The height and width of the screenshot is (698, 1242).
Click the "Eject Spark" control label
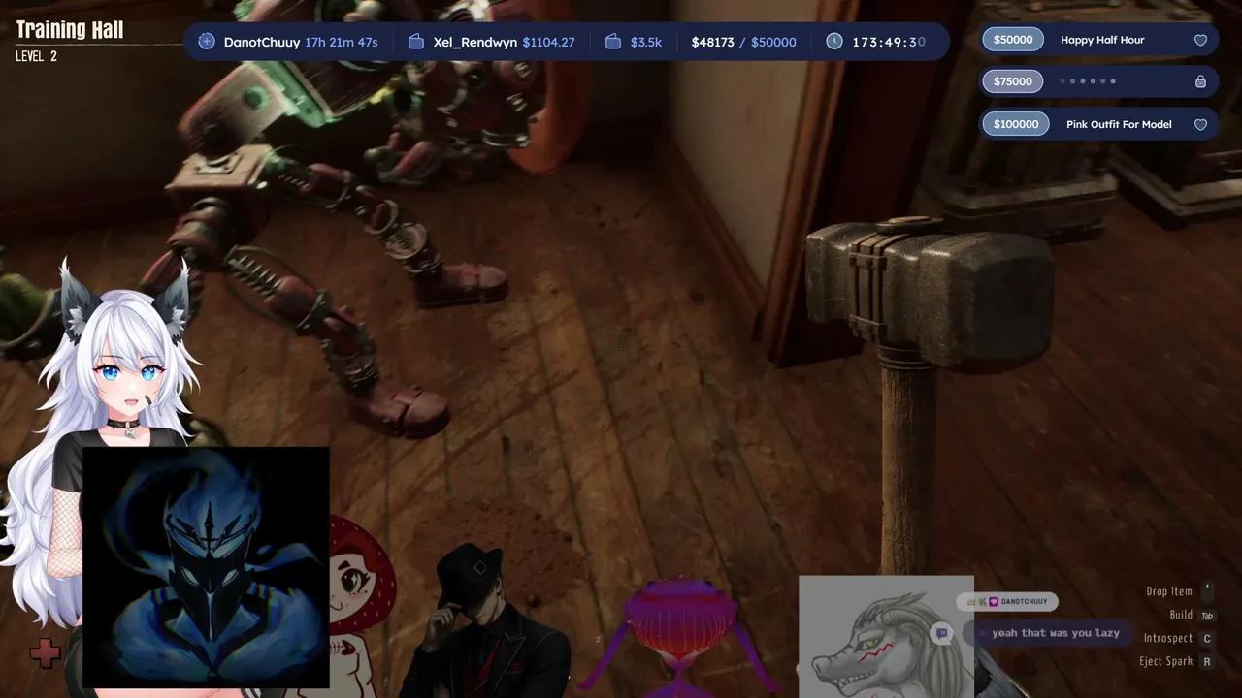pyautogui.click(x=1166, y=661)
